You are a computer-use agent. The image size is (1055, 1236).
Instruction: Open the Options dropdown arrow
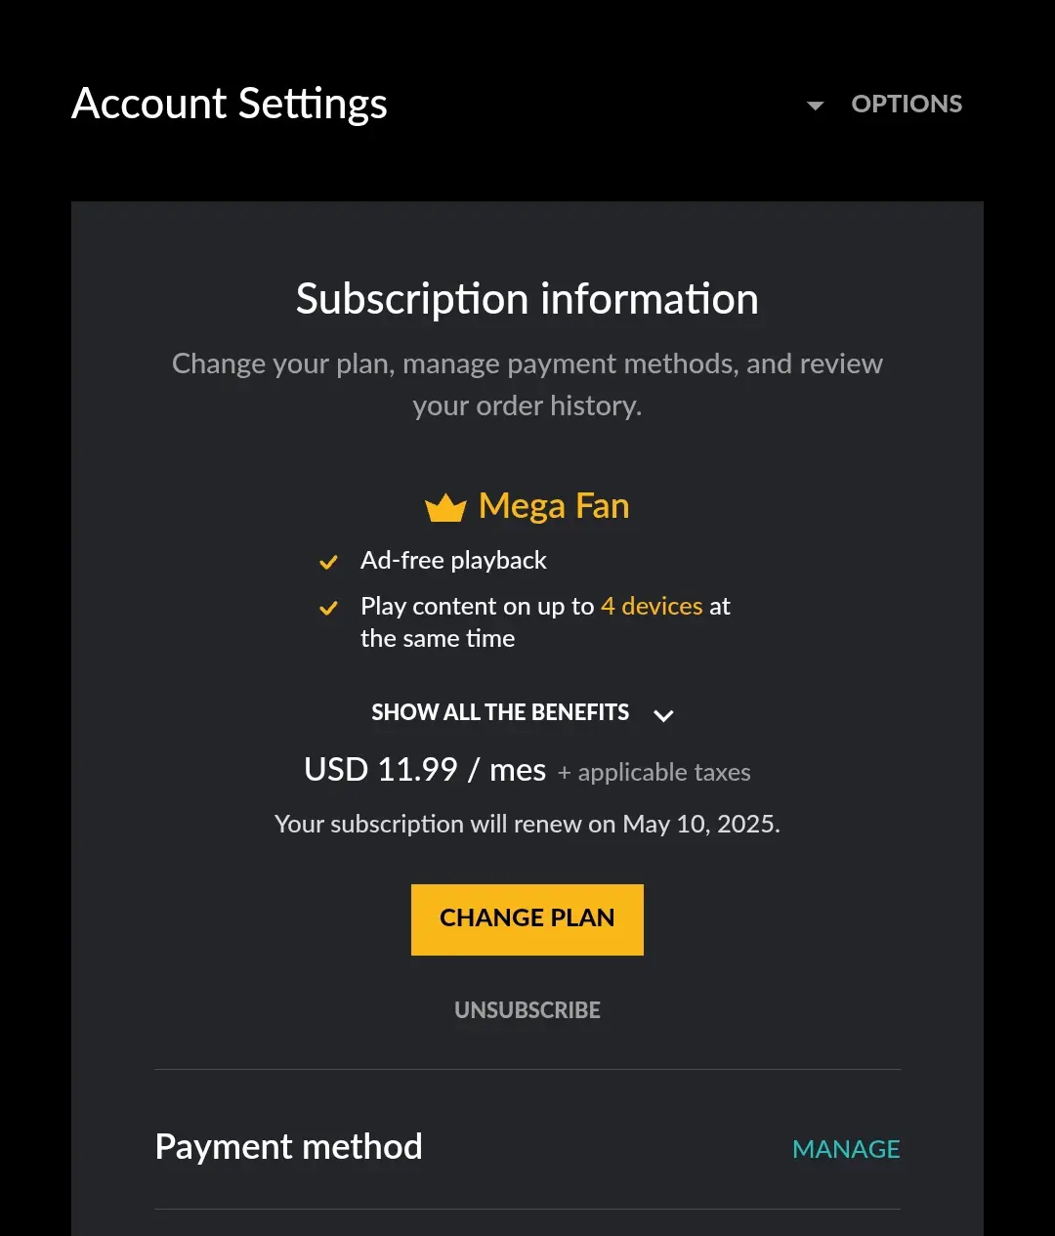pyautogui.click(x=816, y=106)
